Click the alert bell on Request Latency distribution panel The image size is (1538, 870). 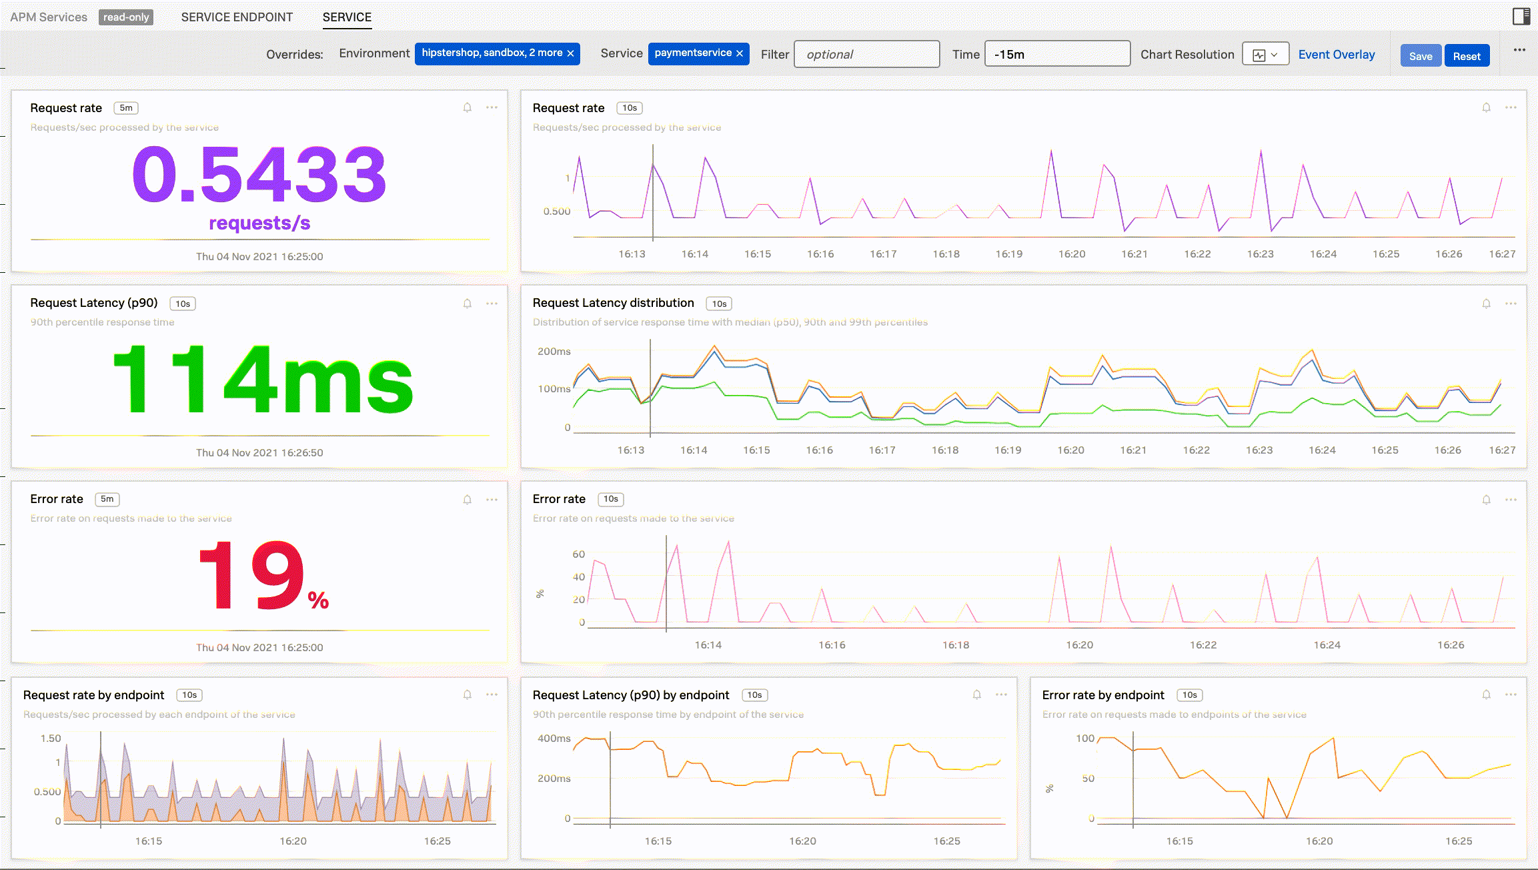[x=1486, y=304]
